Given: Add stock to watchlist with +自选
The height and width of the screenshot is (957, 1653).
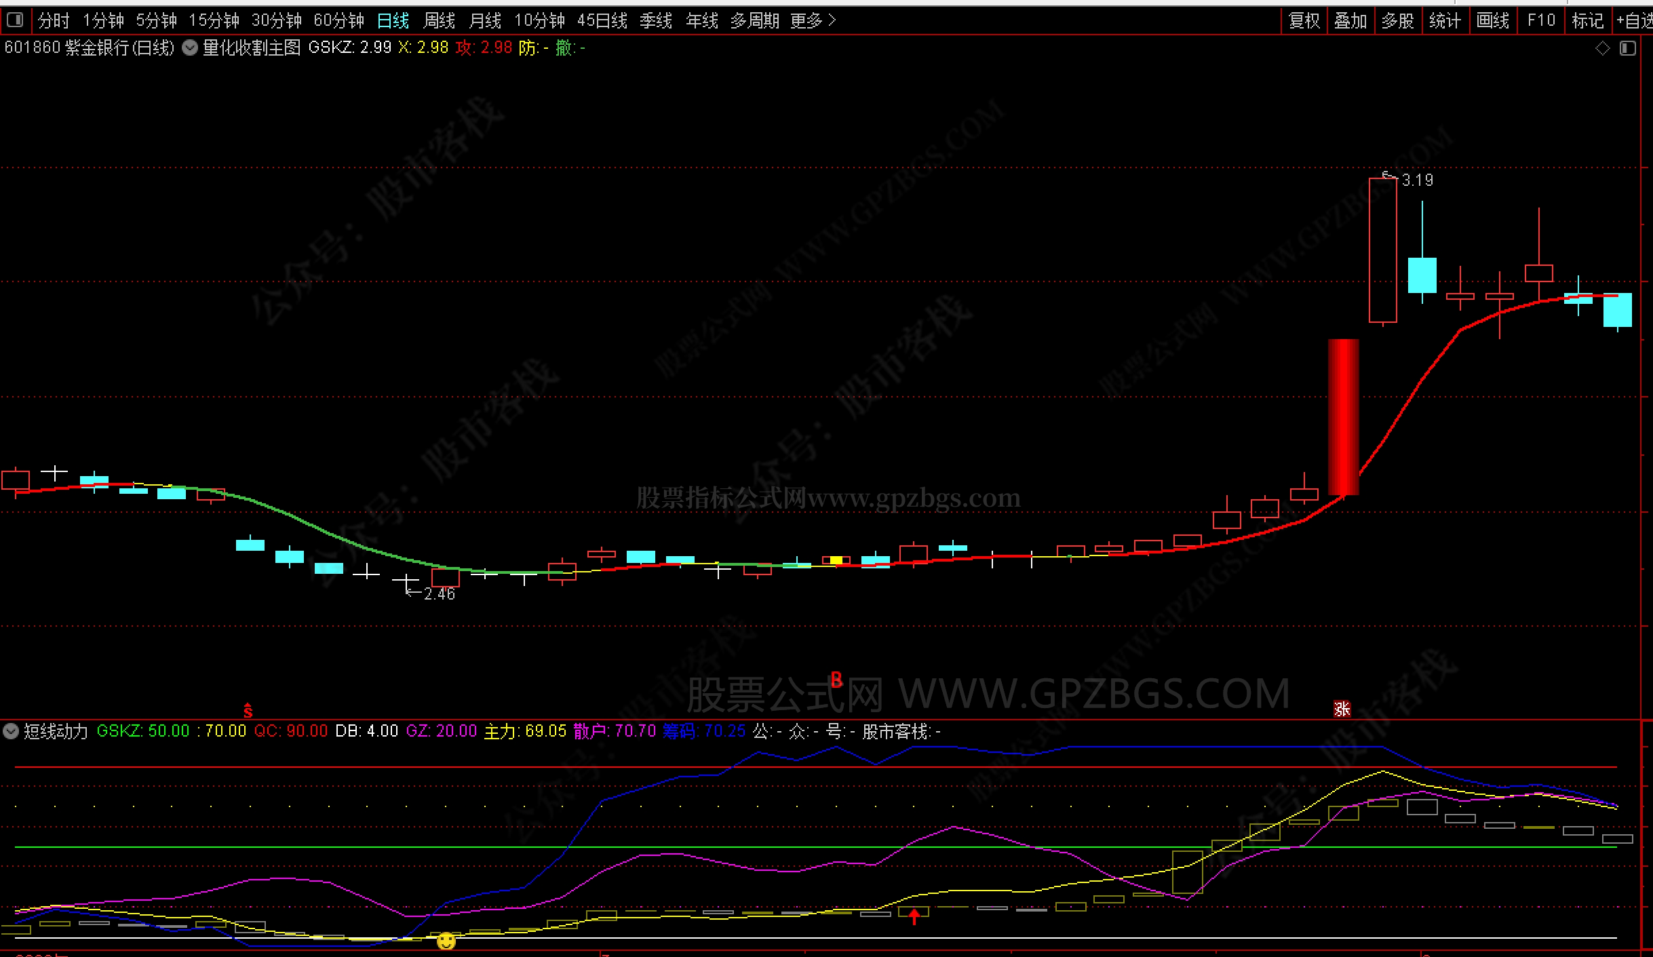Looking at the screenshot, I should tap(1634, 21).
